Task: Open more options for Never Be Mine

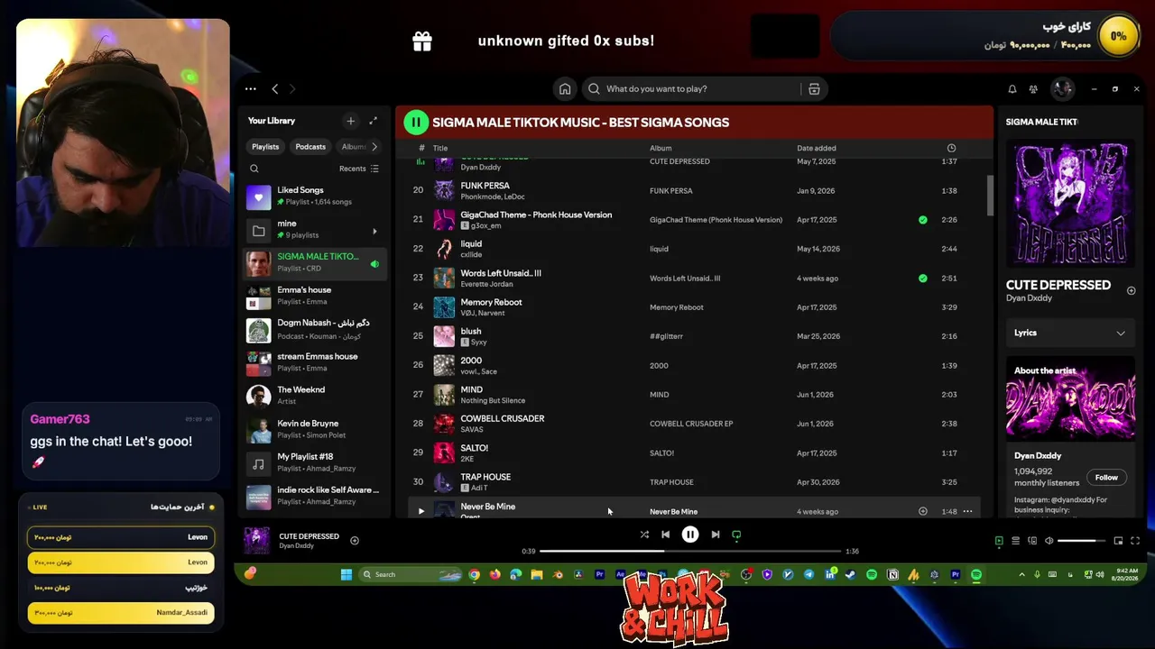Action: [967, 511]
